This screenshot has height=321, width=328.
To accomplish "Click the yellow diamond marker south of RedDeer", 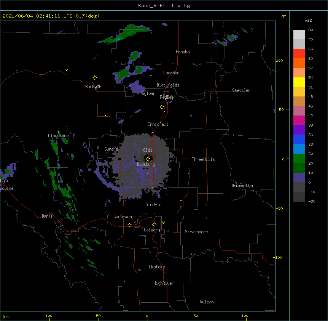I will [162, 107].
